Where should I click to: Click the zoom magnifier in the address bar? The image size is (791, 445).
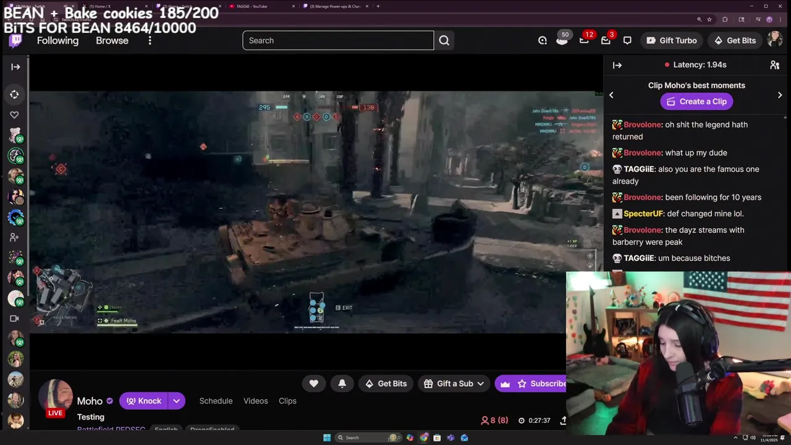(x=699, y=20)
